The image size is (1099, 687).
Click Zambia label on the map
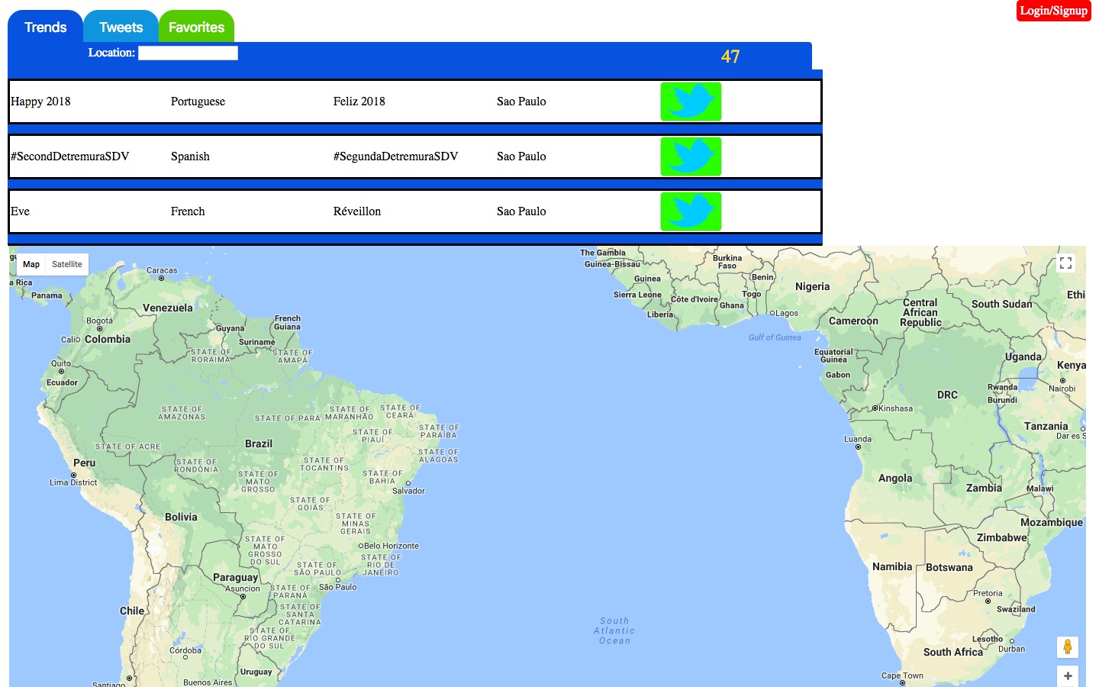(x=984, y=488)
